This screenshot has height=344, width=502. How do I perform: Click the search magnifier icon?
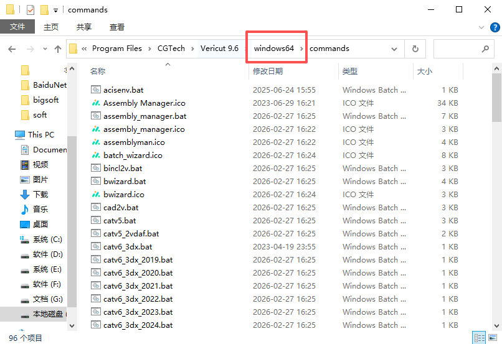[x=485, y=49]
